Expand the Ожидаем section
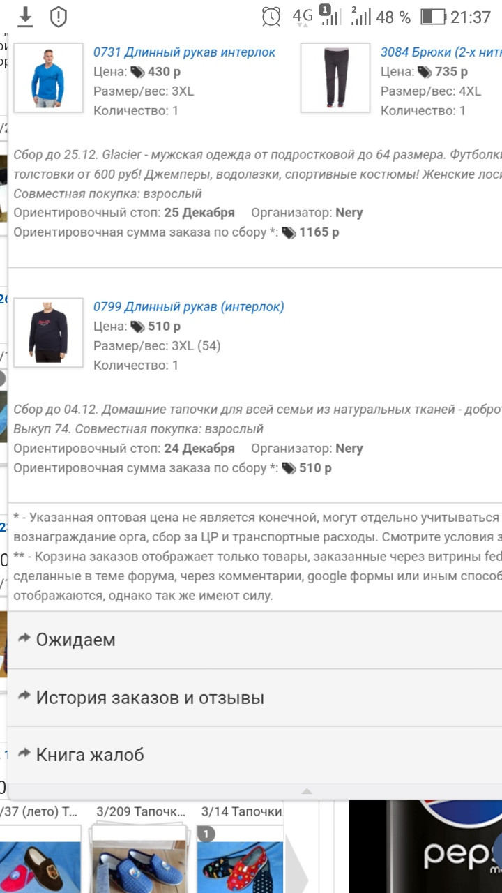 point(254,640)
